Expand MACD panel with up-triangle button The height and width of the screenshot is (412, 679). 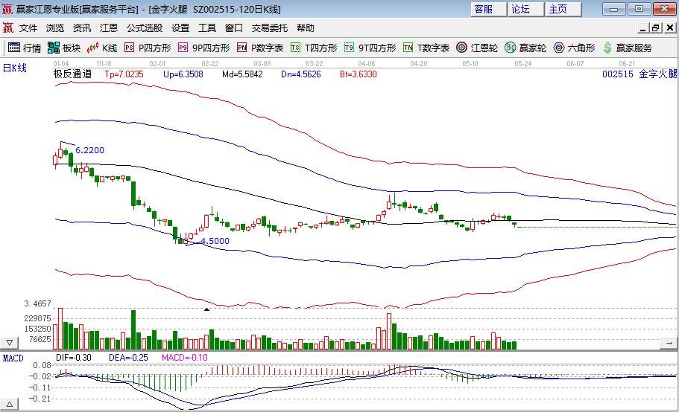[9, 405]
